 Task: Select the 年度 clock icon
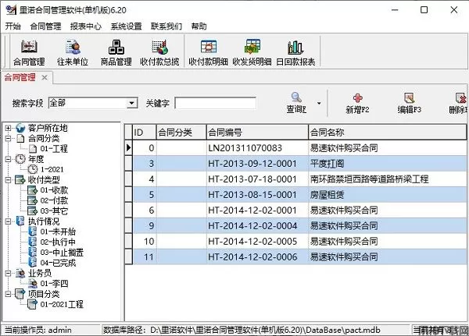20,159
